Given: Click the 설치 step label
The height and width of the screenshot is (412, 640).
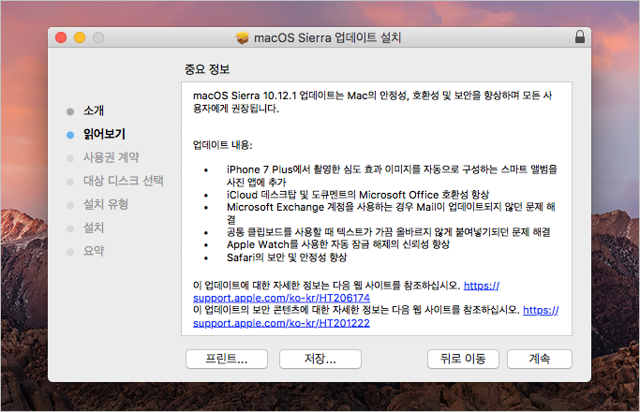Looking at the screenshot, I should pyautogui.click(x=94, y=228).
